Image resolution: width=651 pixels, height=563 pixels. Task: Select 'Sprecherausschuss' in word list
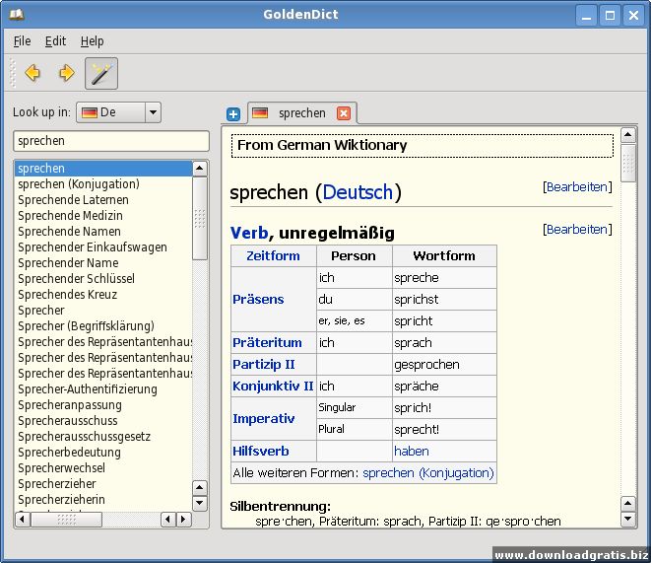pyautogui.click(x=103, y=421)
